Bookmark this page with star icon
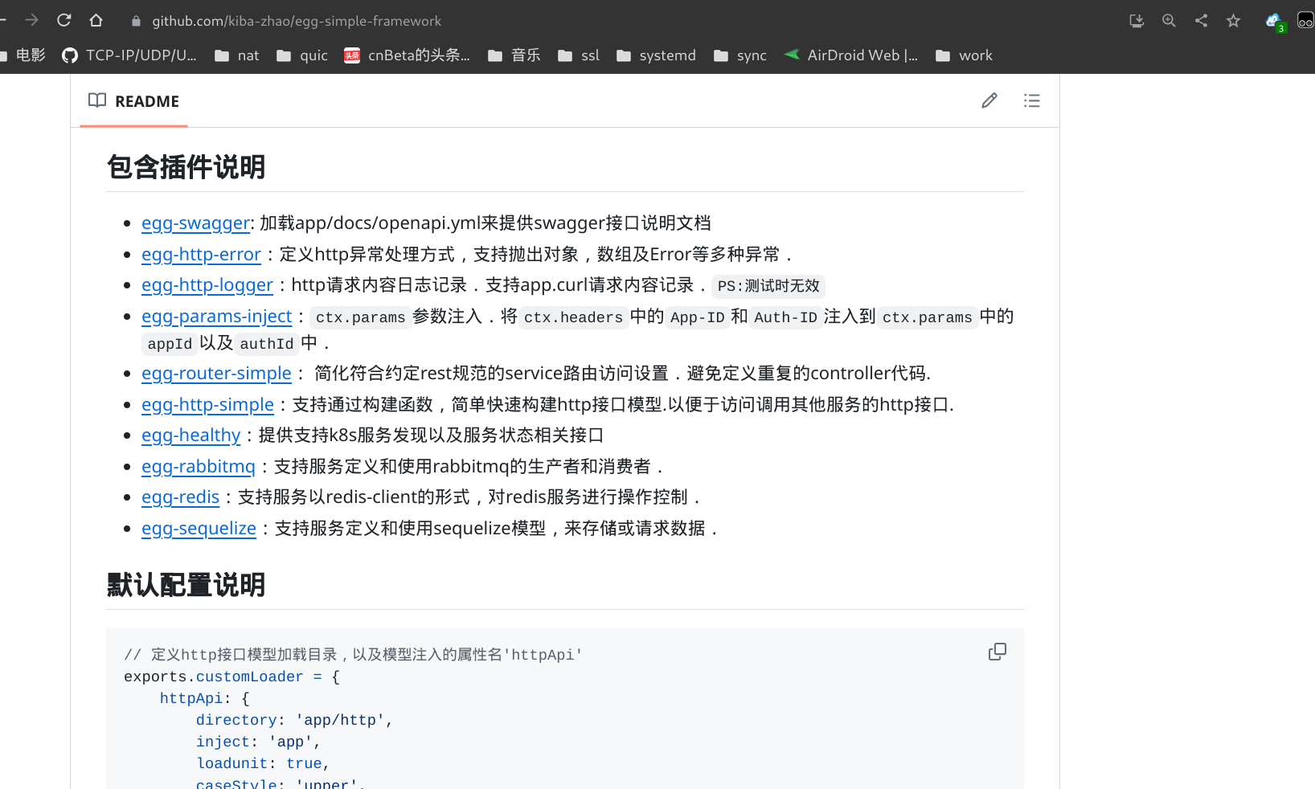The image size is (1315, 789). [1233, 21]
